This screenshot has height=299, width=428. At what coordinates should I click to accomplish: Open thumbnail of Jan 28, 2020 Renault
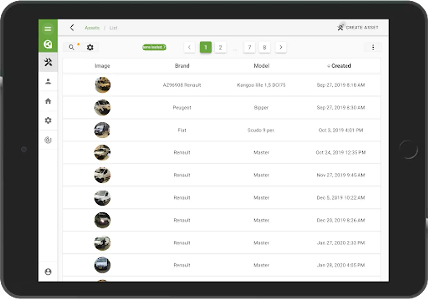click(x=102, y=265)
